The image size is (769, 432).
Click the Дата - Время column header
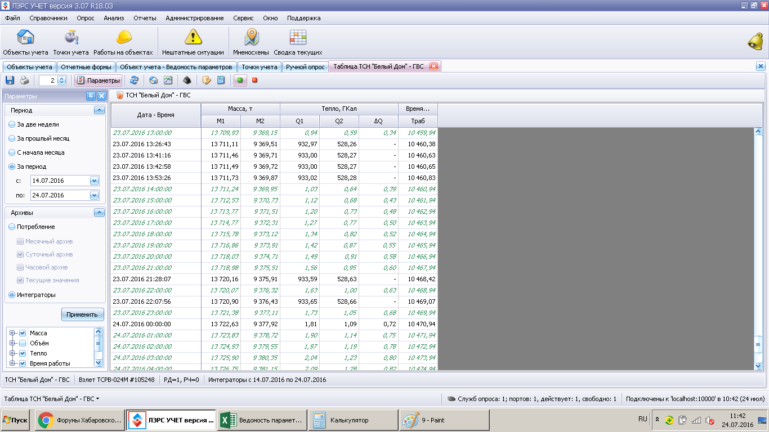156,115
